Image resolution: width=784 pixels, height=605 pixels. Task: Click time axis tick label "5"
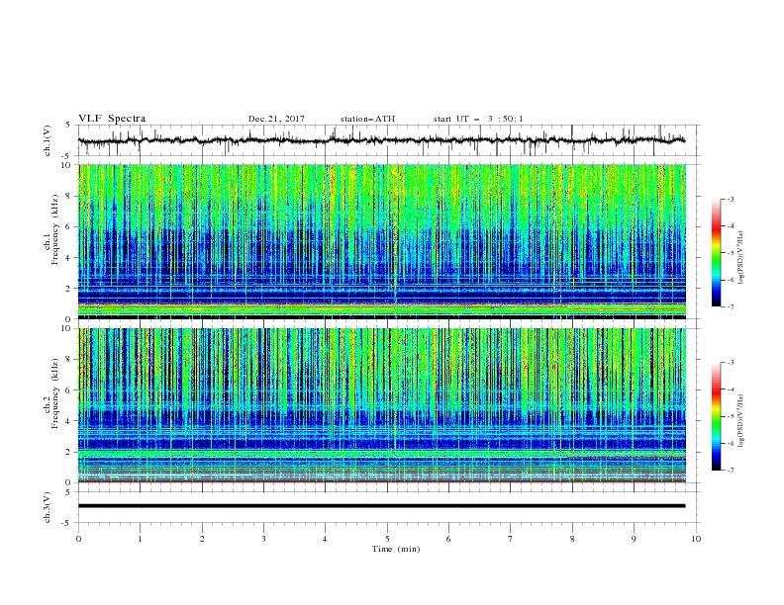coord(387,539)
